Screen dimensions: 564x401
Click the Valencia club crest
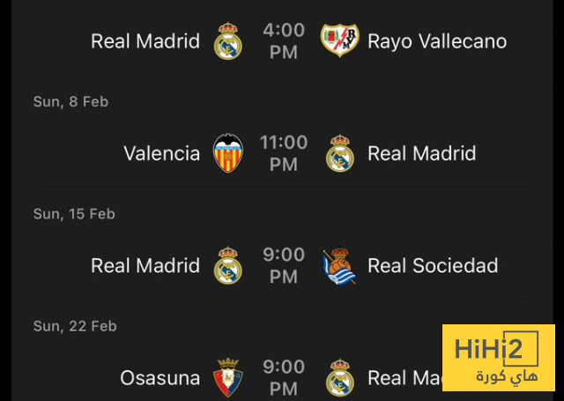[x=228, y=153]
